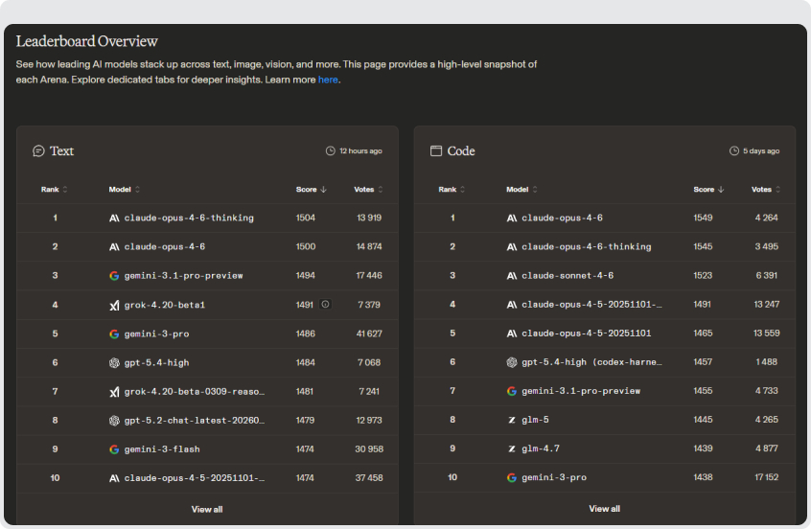Sort Text table by Rank column
The width and height of the screenshot is (811, 529).
tap(55, 189)
